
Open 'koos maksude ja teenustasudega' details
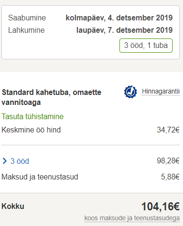pyautogui.click(x=132, y=218)
